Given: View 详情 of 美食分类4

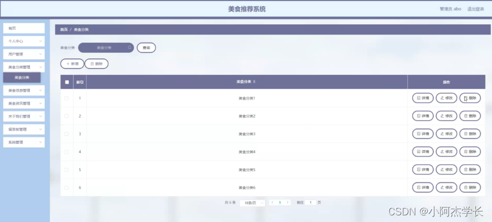Looking at the screenshot, I should click(x=423, y=152).
